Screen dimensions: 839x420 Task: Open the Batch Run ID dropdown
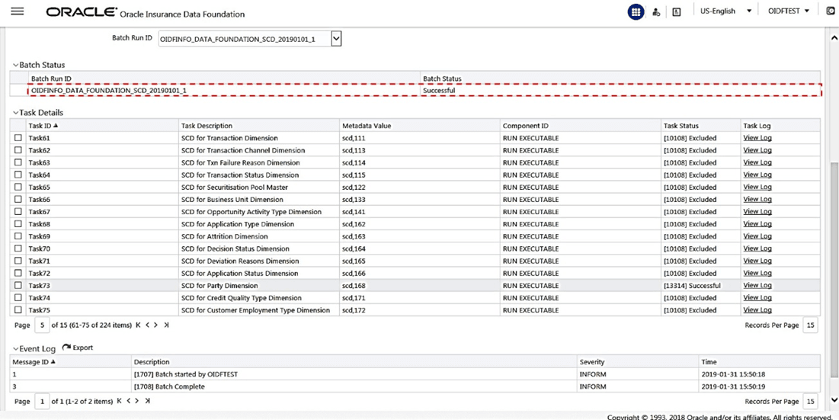point(336,39)
